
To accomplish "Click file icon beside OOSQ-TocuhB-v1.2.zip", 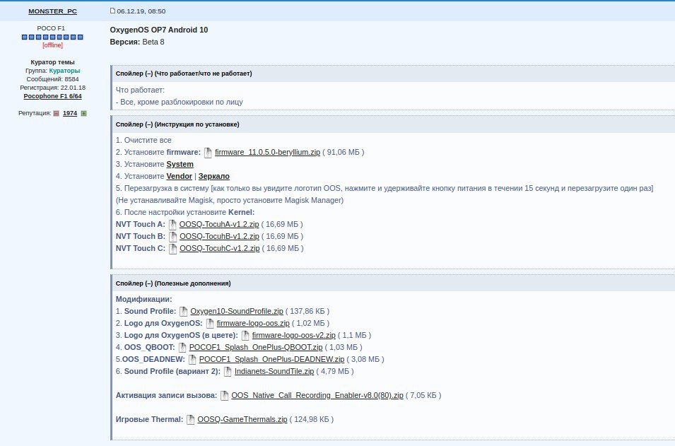I will point(172,237).
